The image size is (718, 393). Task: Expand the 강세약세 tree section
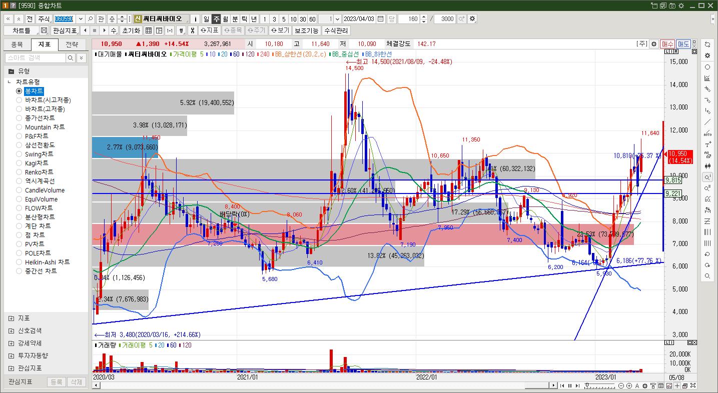coord(11,343)
